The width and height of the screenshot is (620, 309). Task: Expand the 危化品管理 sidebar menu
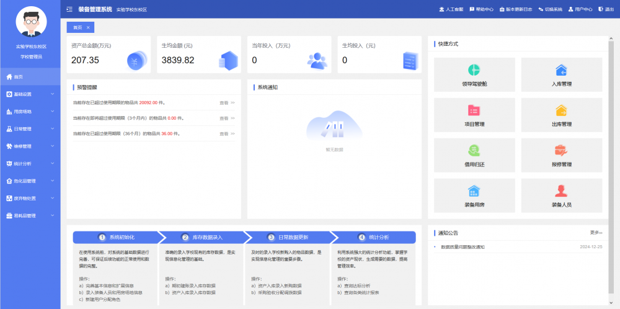[30, 181]
